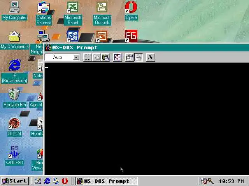Click the MS-DOS Prompt window title bar
This screenshot has height=186, width=249.
147,47
